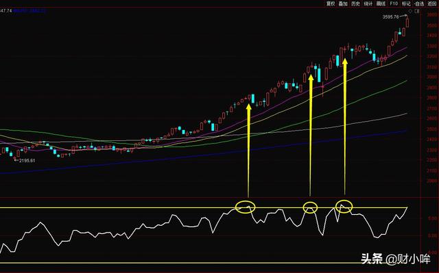Click the middle yellow circle on indicator
Image resolution: width=439 pixels, height=273 pixels.
pos(310,207)
